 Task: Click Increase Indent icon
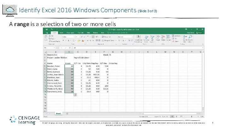(x=99, y=40)
